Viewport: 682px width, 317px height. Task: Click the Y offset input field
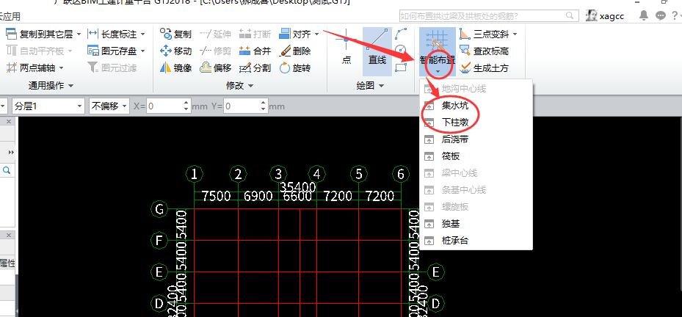coord(242,106)
